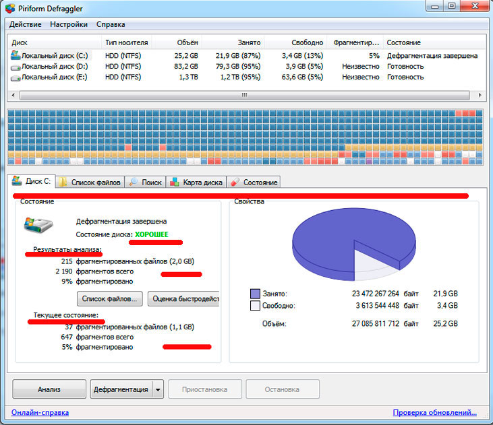Click the green ХОРОШЕЕ disk state text

152,234
